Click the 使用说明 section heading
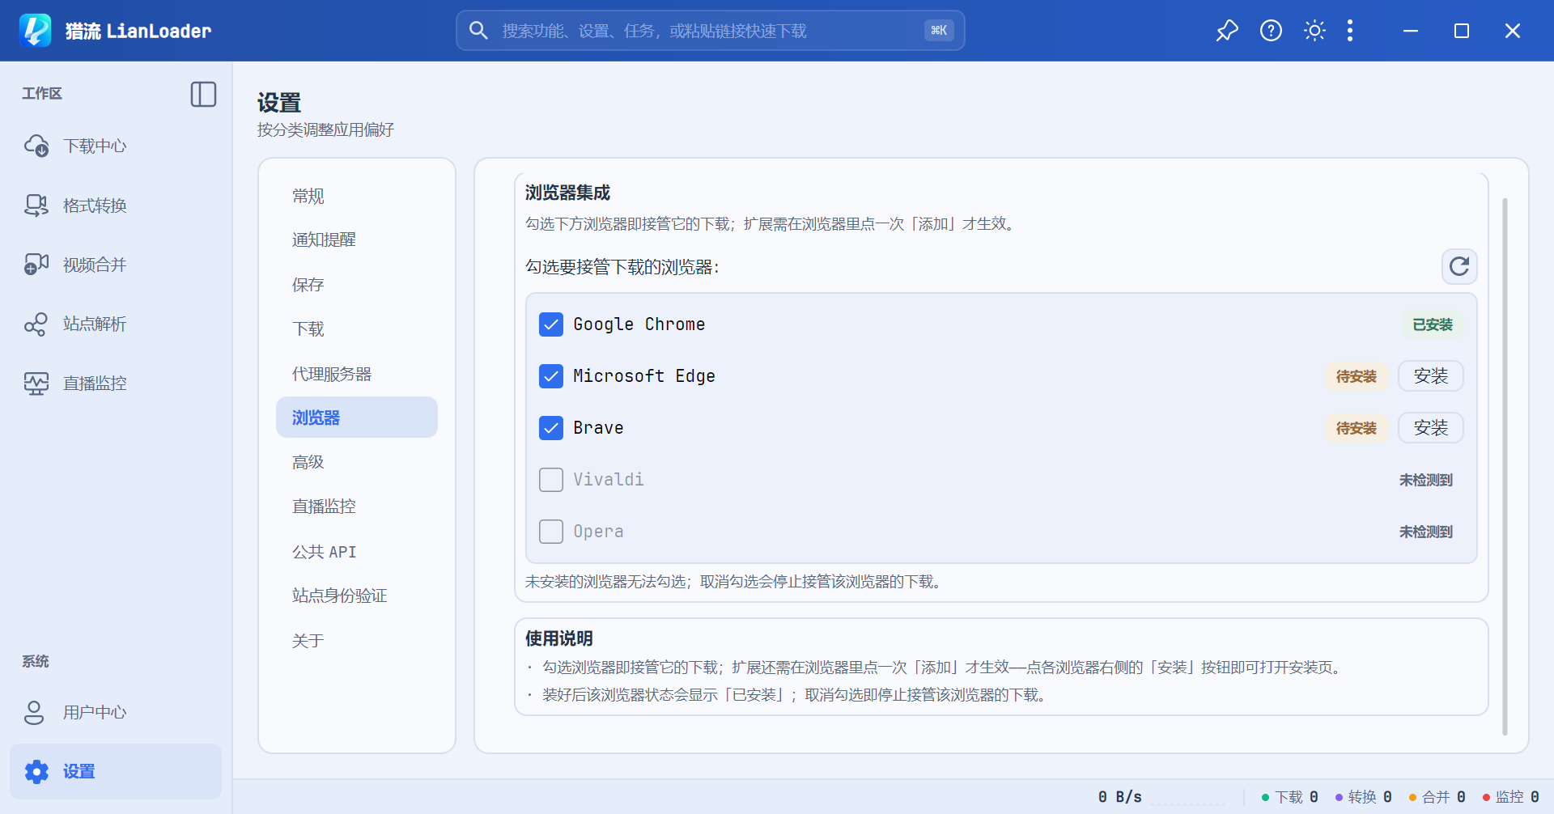This screenshot has height=814, width=1554. click(558, 638)
